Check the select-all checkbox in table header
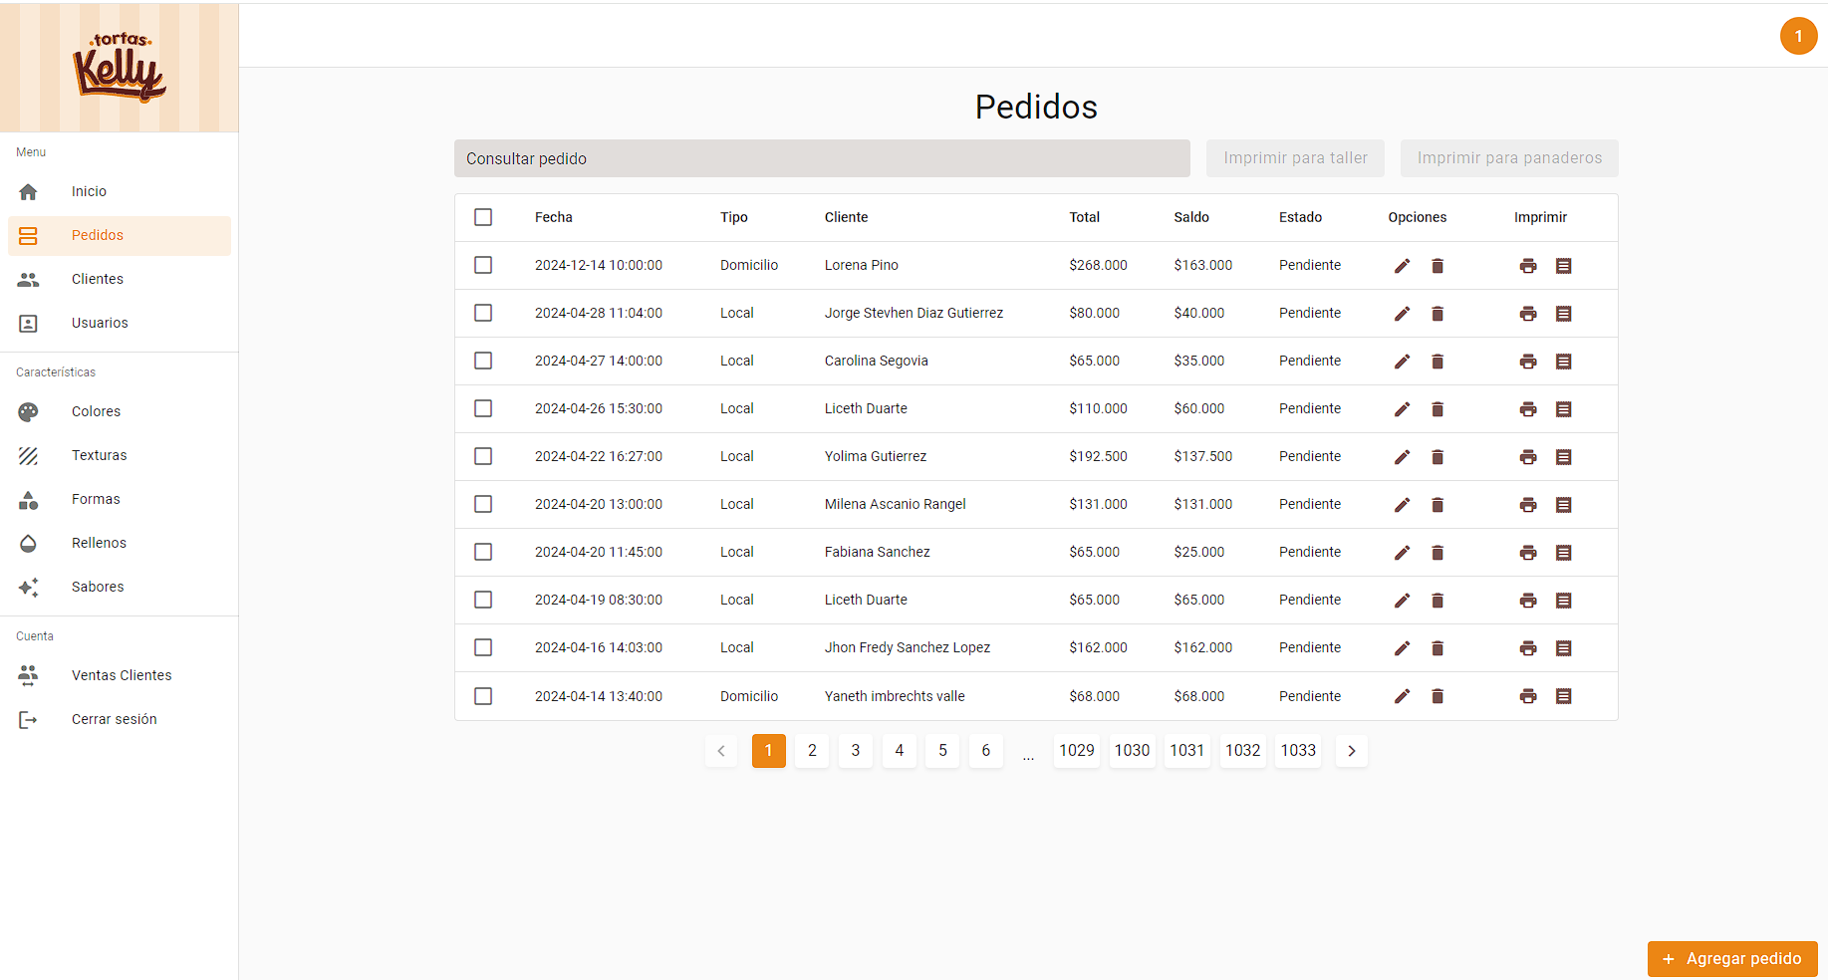 (x=483, y=217)
